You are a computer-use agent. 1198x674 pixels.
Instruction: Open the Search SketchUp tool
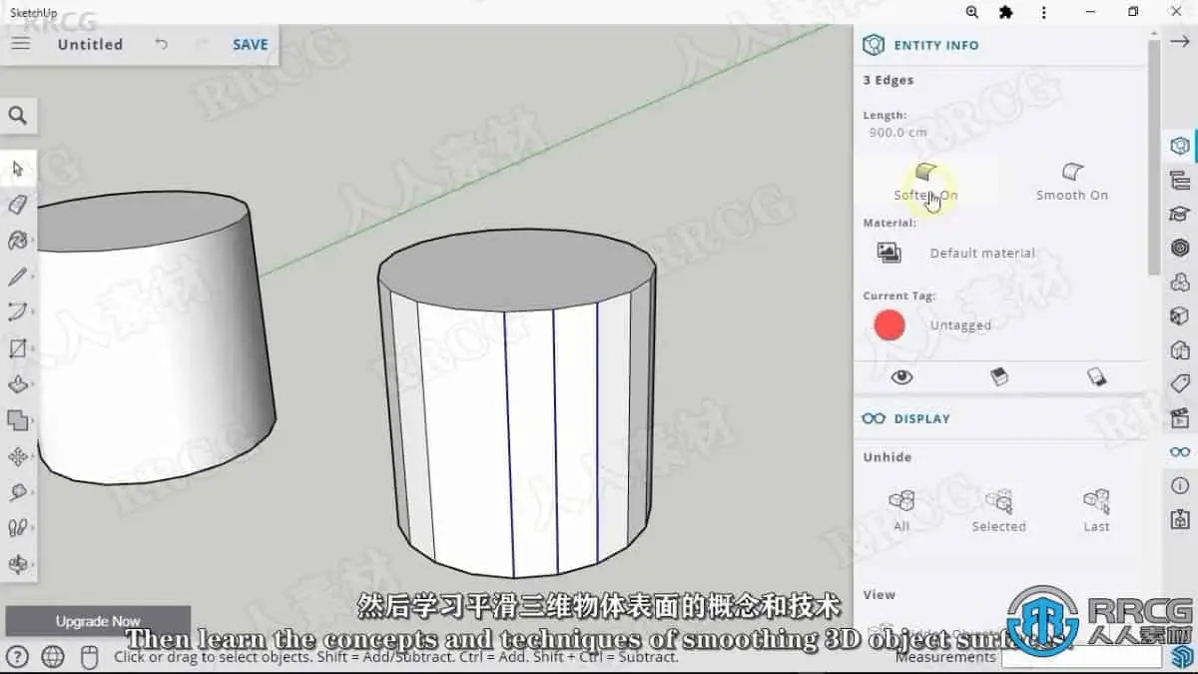(x=18, y=116)
